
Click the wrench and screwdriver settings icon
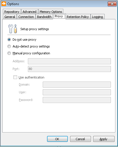coord(13,29)
